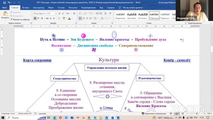
Task: Apply the Выделение style
Action: (120, 16)
